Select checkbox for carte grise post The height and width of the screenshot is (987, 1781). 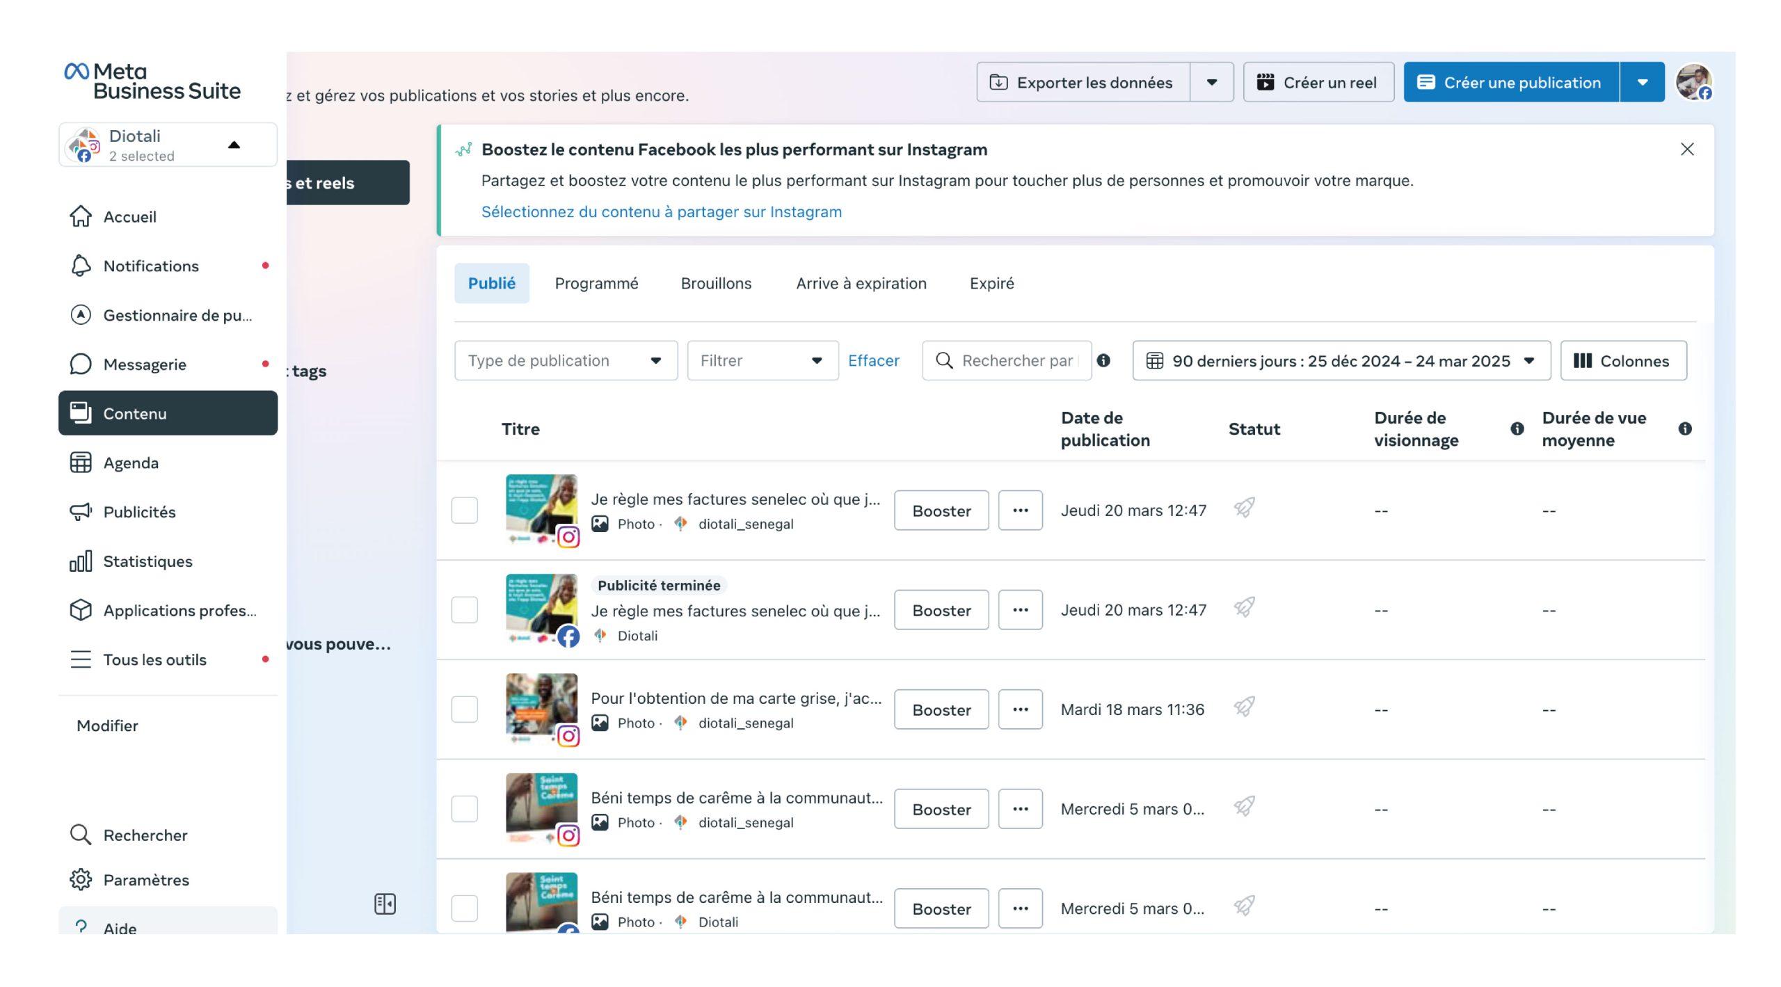click(464, 709)
